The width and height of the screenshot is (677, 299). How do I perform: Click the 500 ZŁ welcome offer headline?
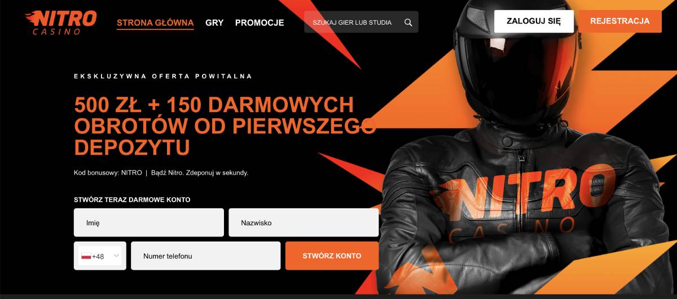tap(225, 126)
